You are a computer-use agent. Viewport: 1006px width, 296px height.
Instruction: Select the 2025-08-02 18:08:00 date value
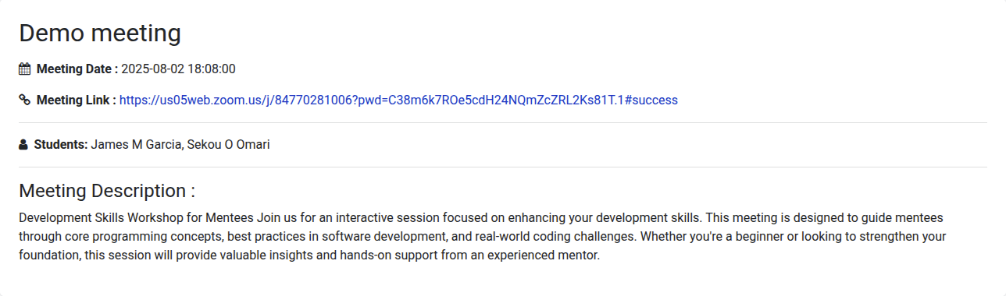pyautogui.click(x=179, y=69)
